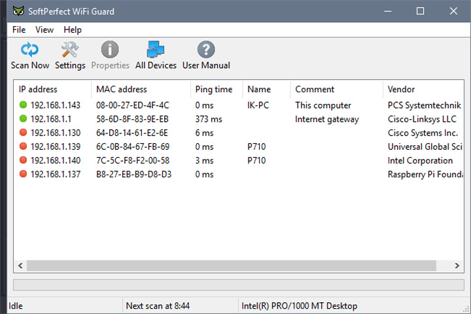Sort by Comment column header
Image resolution: width=471 pixels, height=314 pixels.
tap(337, 89)
